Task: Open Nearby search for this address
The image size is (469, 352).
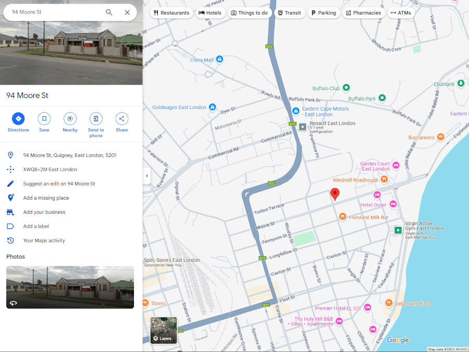Action: point(70,119)
